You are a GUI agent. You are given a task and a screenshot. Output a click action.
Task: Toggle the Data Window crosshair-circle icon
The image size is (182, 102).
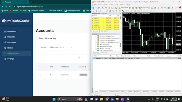(106, 8)
